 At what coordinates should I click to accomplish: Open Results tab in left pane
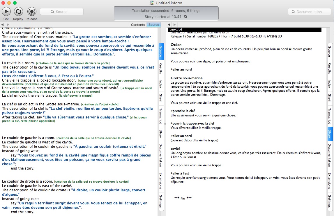click(x=160, y=68)
